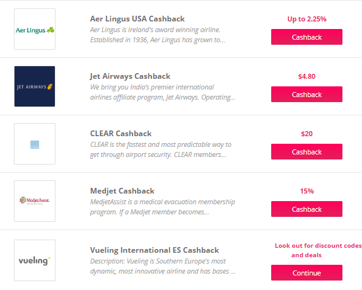Click Continue button for Vueling
Viewport: 362px width, 290px height.
pyautogui.click(x=307, y=273)
